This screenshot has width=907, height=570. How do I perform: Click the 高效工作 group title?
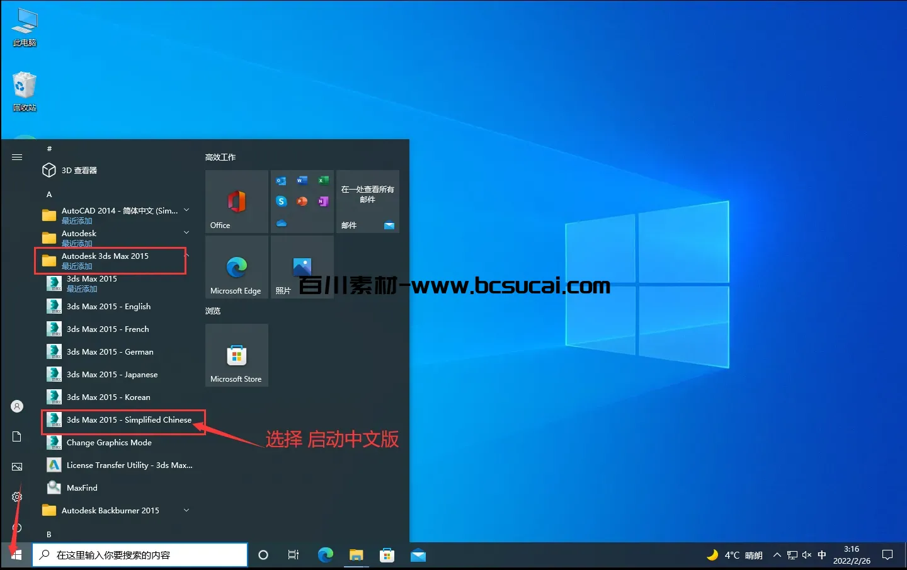point(220,157)
